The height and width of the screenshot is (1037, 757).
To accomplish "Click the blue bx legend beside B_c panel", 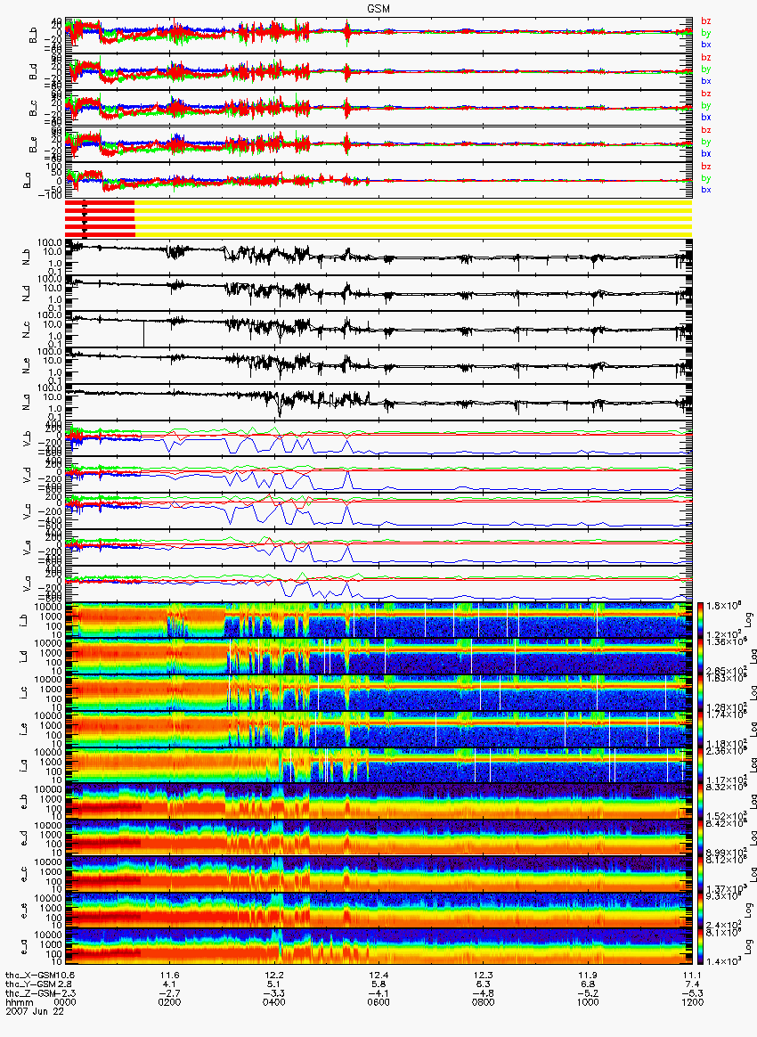I will pyautogui.click(x=706, y=117).
